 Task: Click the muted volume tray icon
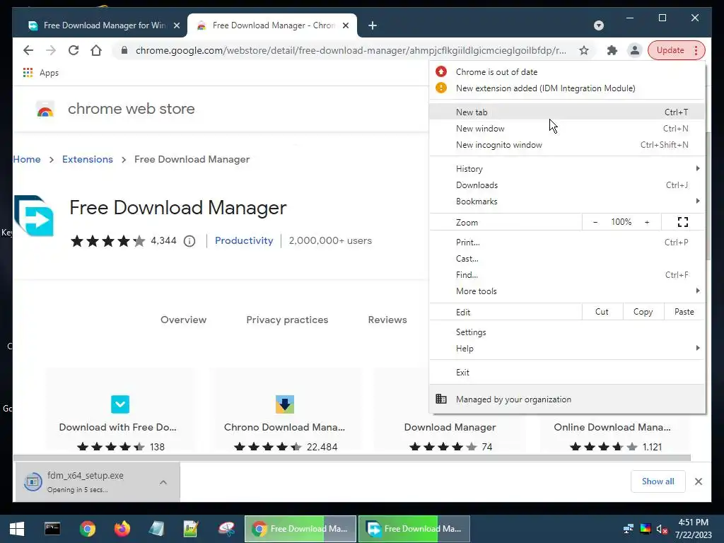662,529
